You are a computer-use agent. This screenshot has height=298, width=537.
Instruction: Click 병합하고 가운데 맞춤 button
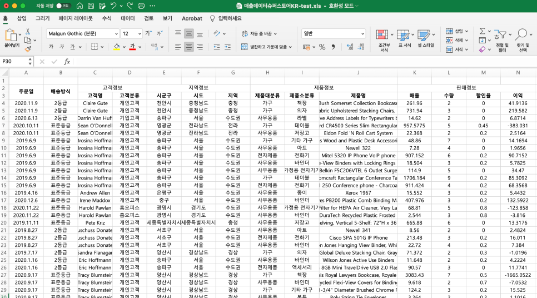266,47
